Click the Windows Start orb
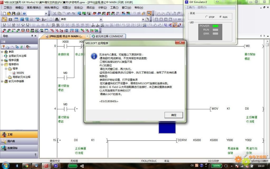This screenshot has width=270, height=169. click(x=5, y=166)
